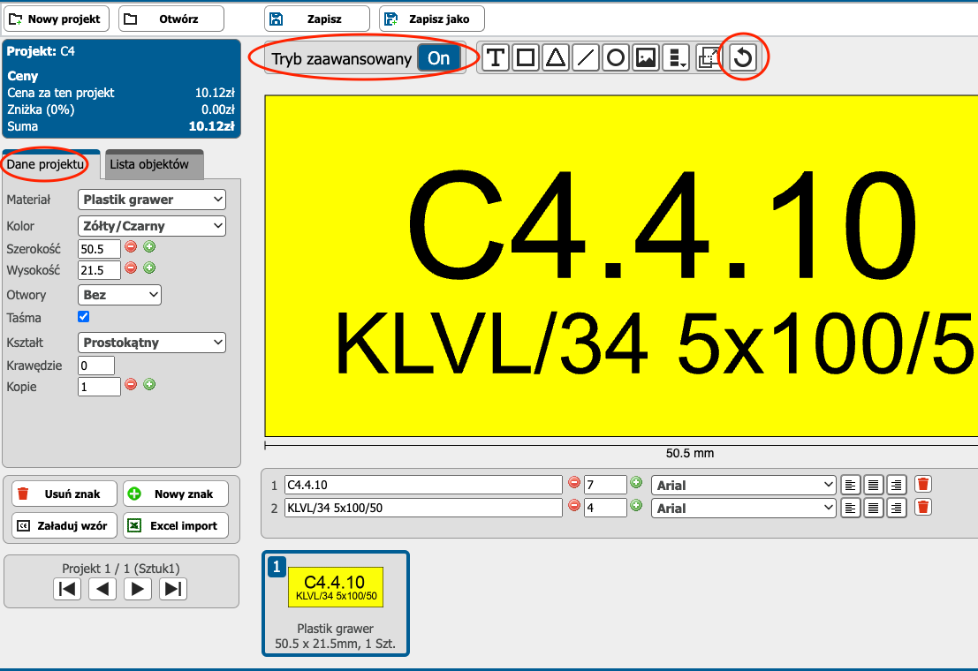Center-align text line 2
This screenshot has width=978, height=671.
[x=874, y=508]
